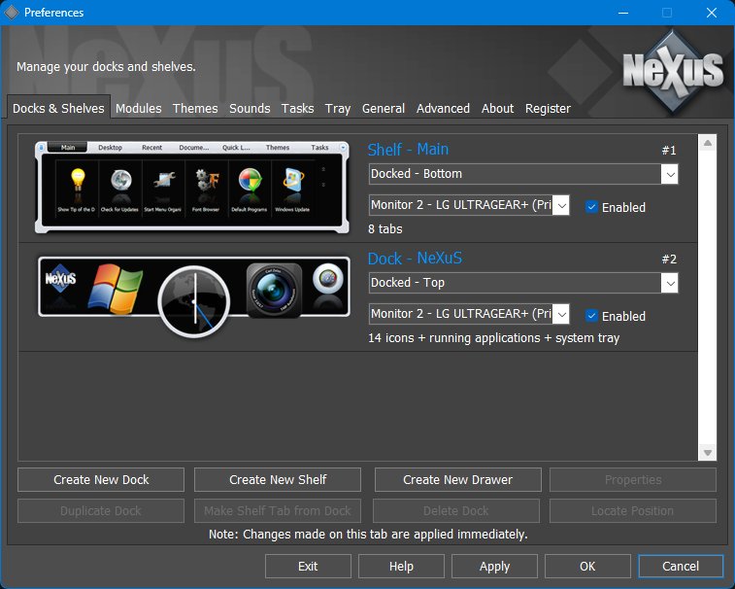Open the Register tab
The image size is (735, 589).
(548, 109)
